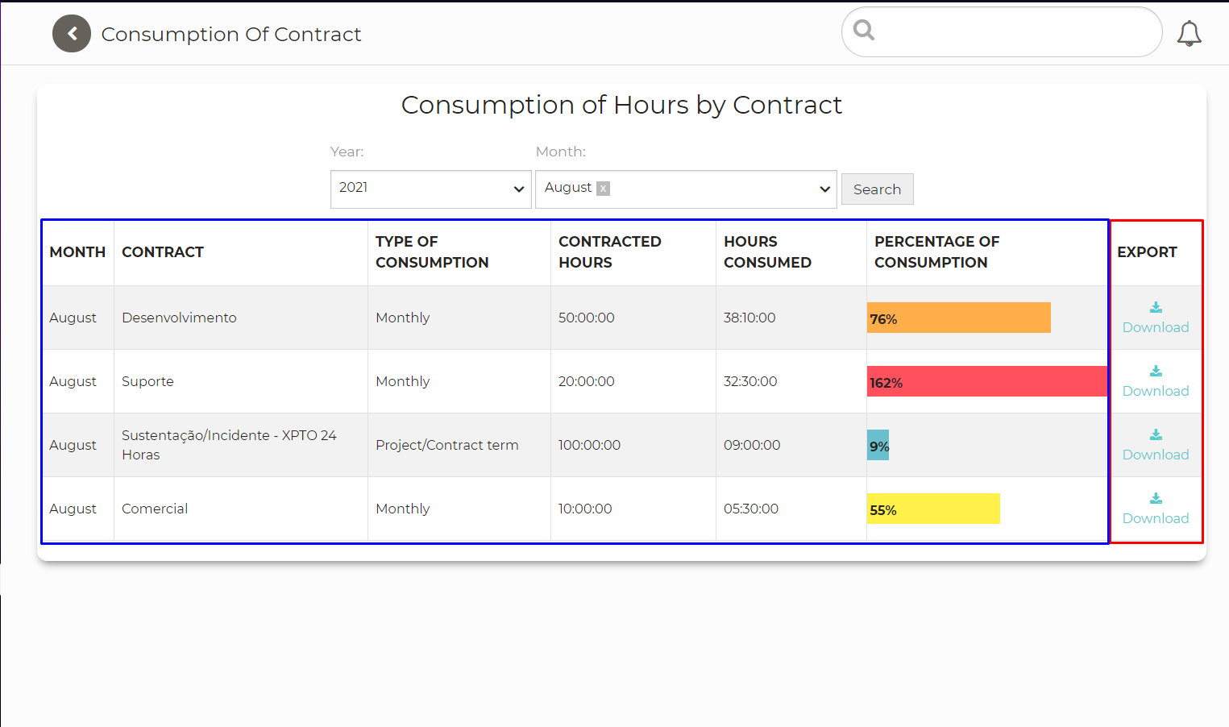The height and width of the screenshot is (727, 1229).
Task: Click hours consumed 09:00:00
Action: coord(752,445)
